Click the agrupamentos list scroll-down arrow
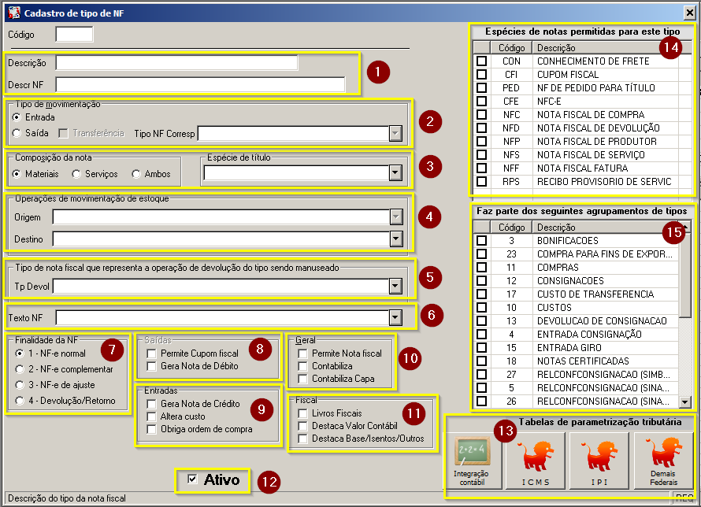 (685, 402)
